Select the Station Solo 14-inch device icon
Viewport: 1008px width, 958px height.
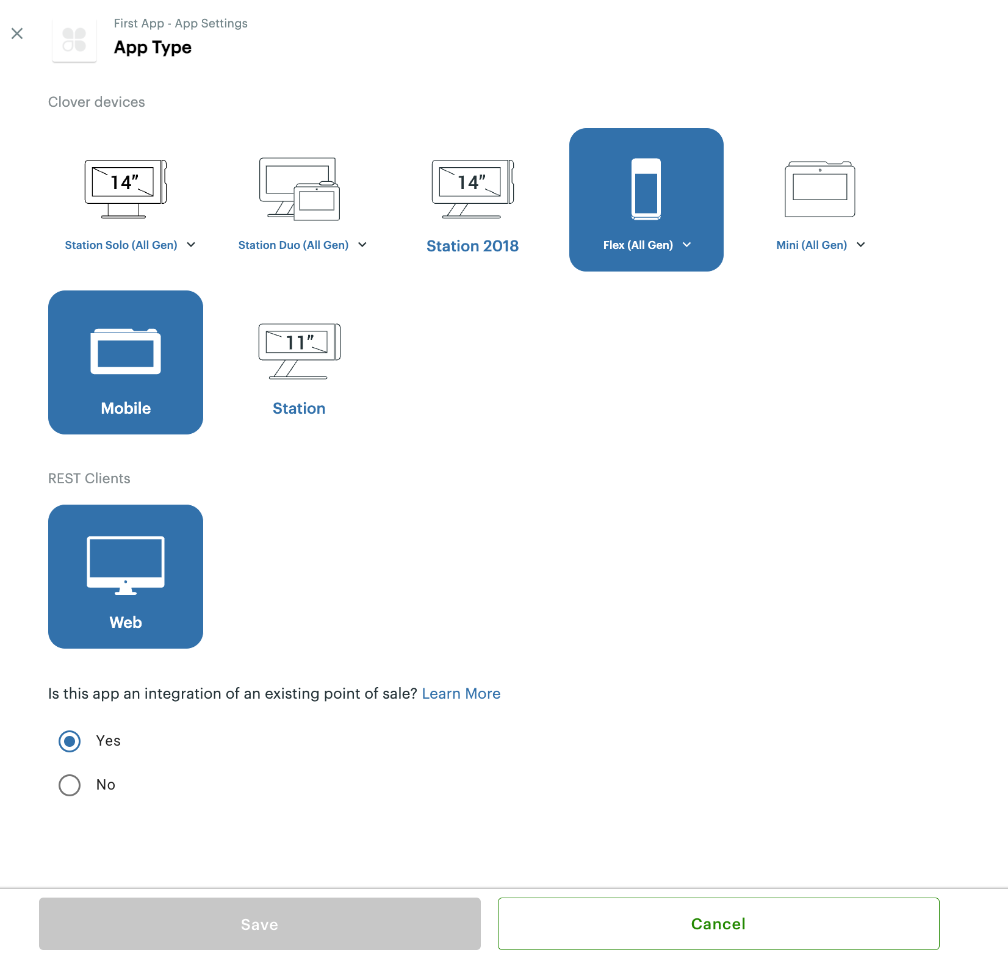(x=126, y=189)
